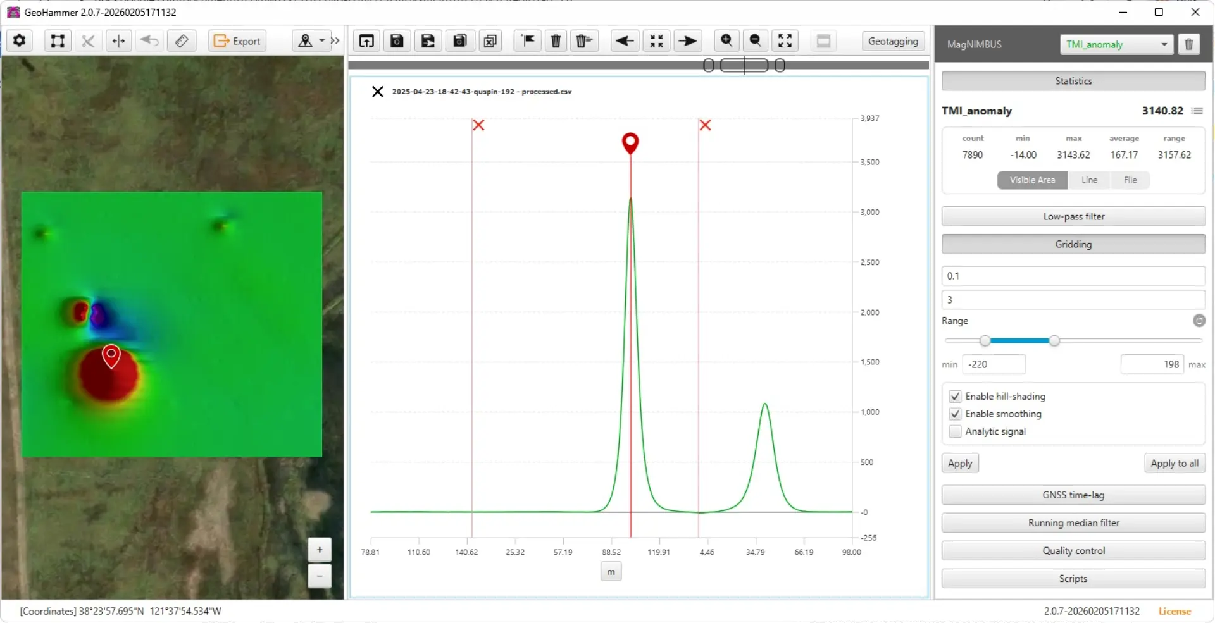
Task: Click the flag marker icon
Action: (527, 40)
